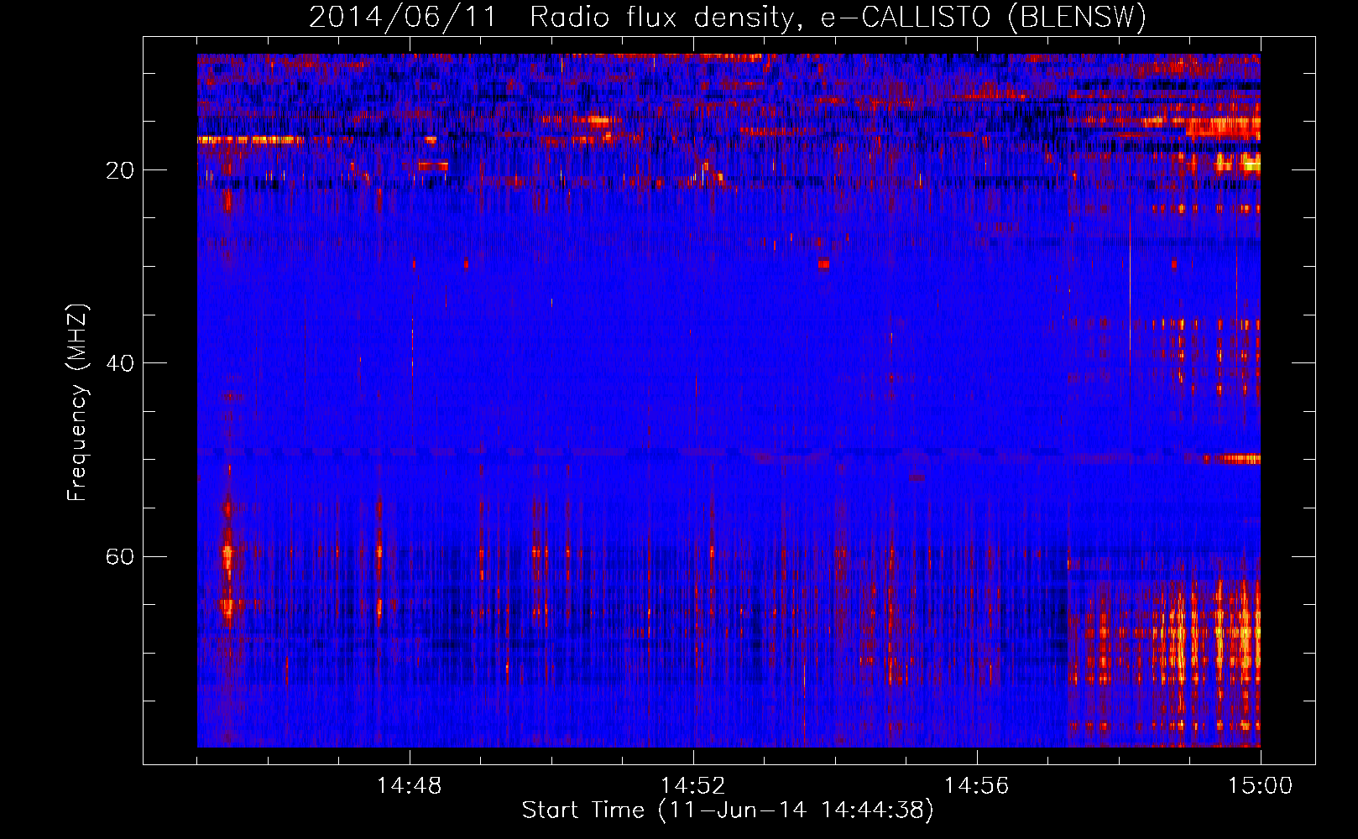The image size is (1358, 839).
Task: Select the 14:52 time tick label
Action: point(693,786)
